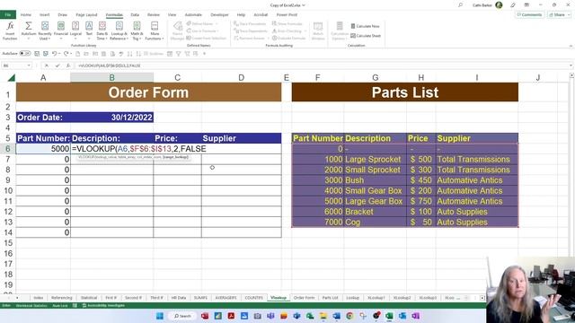Switch to the Parts List sheet tab
The width and height of the screenshot is (575, 323).
tap(330, 298)
